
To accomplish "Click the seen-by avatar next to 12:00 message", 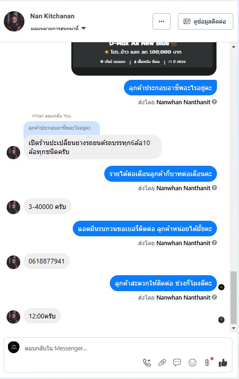I will (221, 320).
